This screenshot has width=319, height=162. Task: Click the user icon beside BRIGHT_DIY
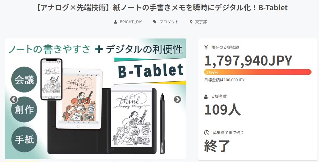coord(116,22)
